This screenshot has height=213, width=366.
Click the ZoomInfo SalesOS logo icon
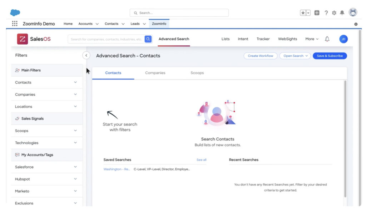coord(22,39)
